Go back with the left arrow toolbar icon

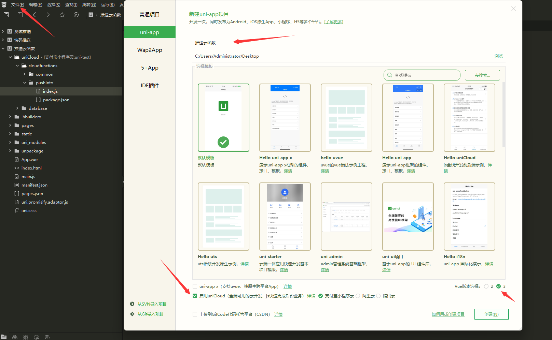[34, 15]
